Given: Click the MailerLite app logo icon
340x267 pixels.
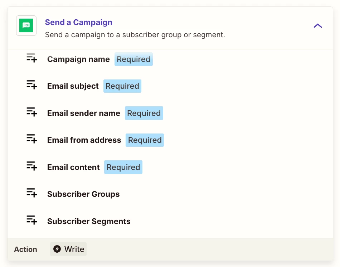Looking at the screenshot, I should (26, 26).
